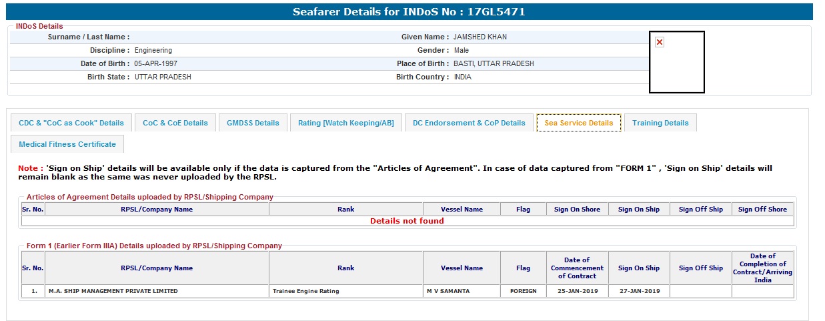Click the broken seafarer photo icon
Viewport: 825px width, 321px height.
pos(660,42)
